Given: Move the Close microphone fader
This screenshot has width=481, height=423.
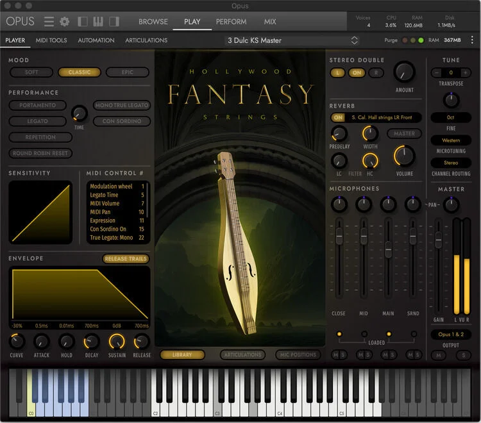Looking at the screenshot, I should coord(339,236).
